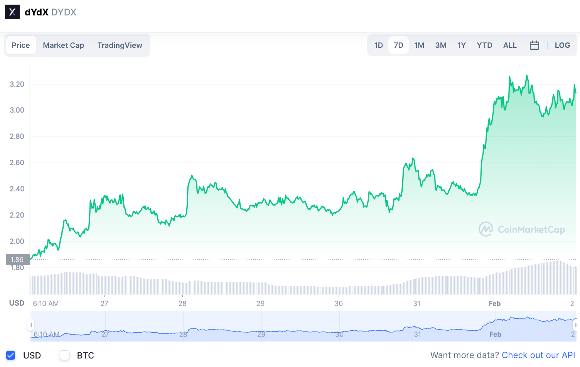This screenshot has width=580, height=367.
Task: Toggle LOG scale for the chart
Action: (562, 45)
